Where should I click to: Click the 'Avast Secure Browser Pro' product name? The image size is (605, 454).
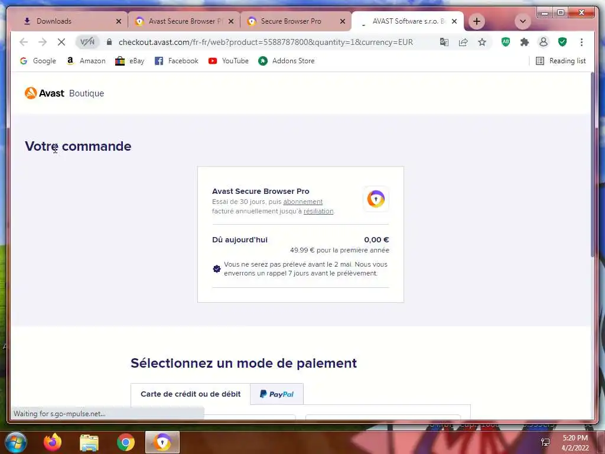click(x=261, y=191)
